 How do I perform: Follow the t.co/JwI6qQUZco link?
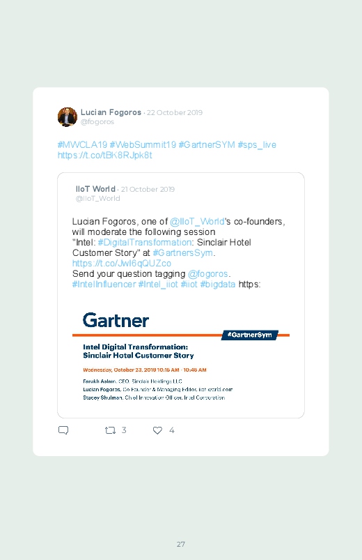[122, 263]
